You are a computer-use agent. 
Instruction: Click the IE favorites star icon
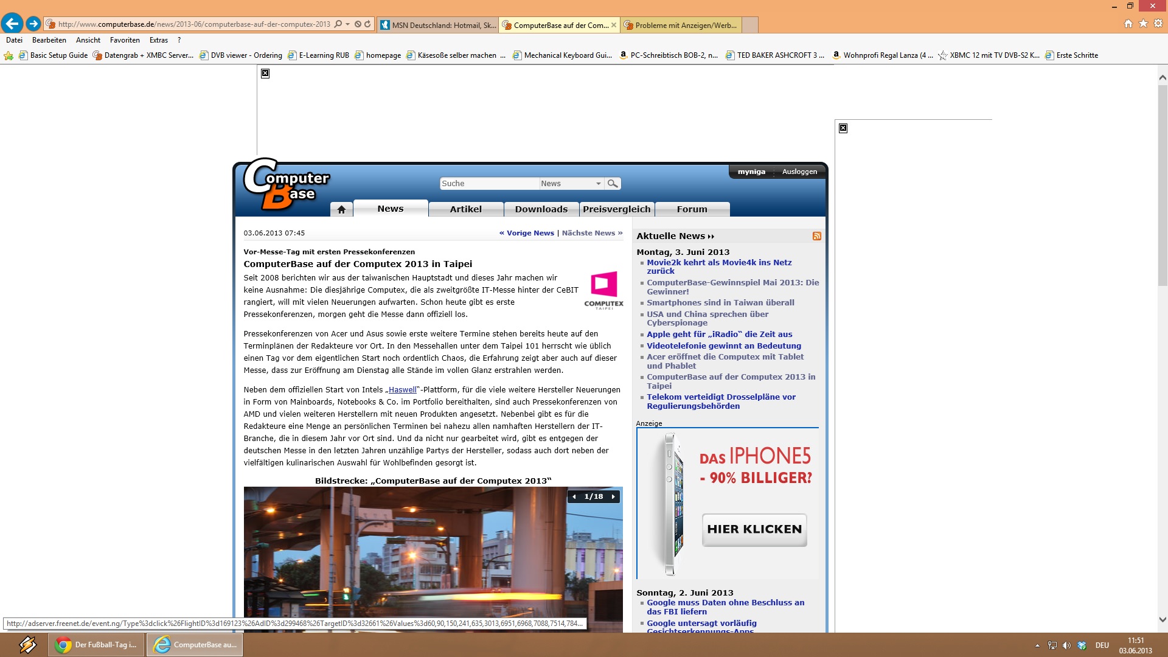(x=1143, y=23)
